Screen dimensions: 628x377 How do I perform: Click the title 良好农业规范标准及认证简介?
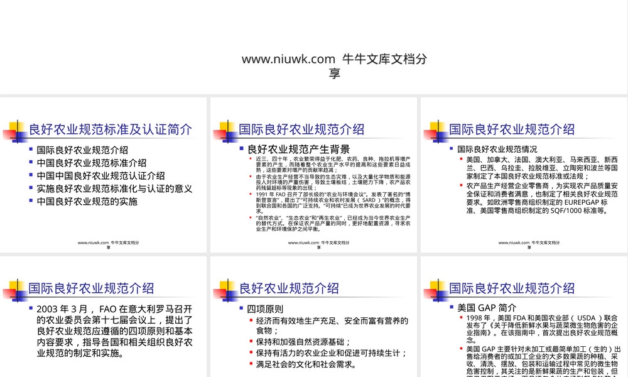coord(110,129)
